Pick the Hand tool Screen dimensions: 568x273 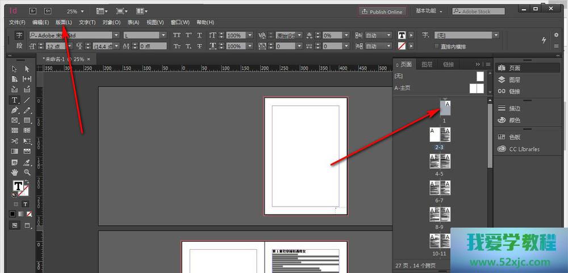coord(14,172)
